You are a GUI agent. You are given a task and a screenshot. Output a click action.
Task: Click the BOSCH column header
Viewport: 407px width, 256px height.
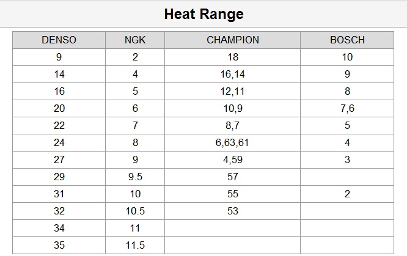347,40
